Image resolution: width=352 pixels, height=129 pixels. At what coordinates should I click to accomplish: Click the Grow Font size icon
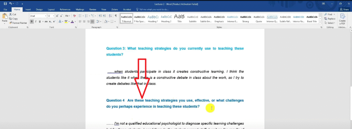[57, 16]
